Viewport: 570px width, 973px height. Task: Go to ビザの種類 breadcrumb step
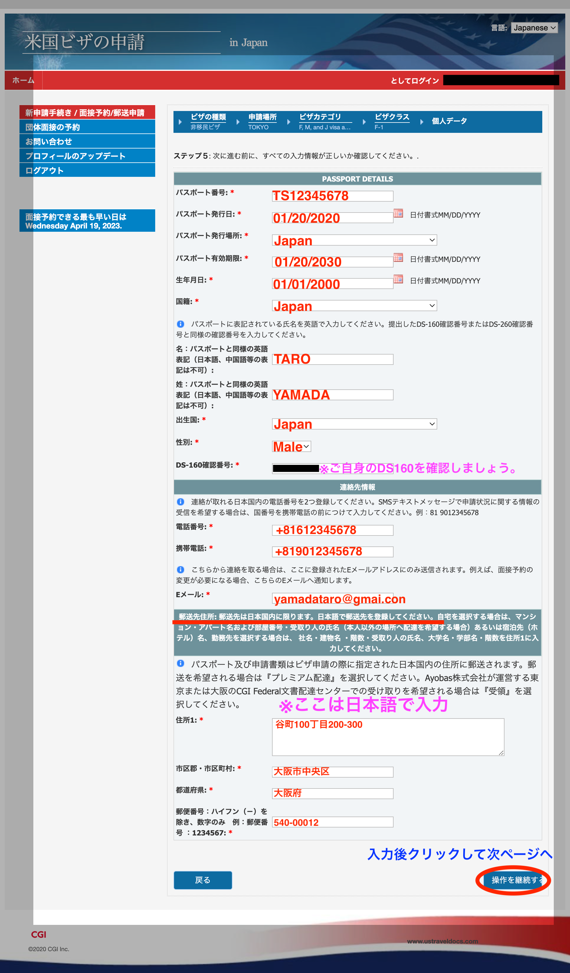(208, 117)
